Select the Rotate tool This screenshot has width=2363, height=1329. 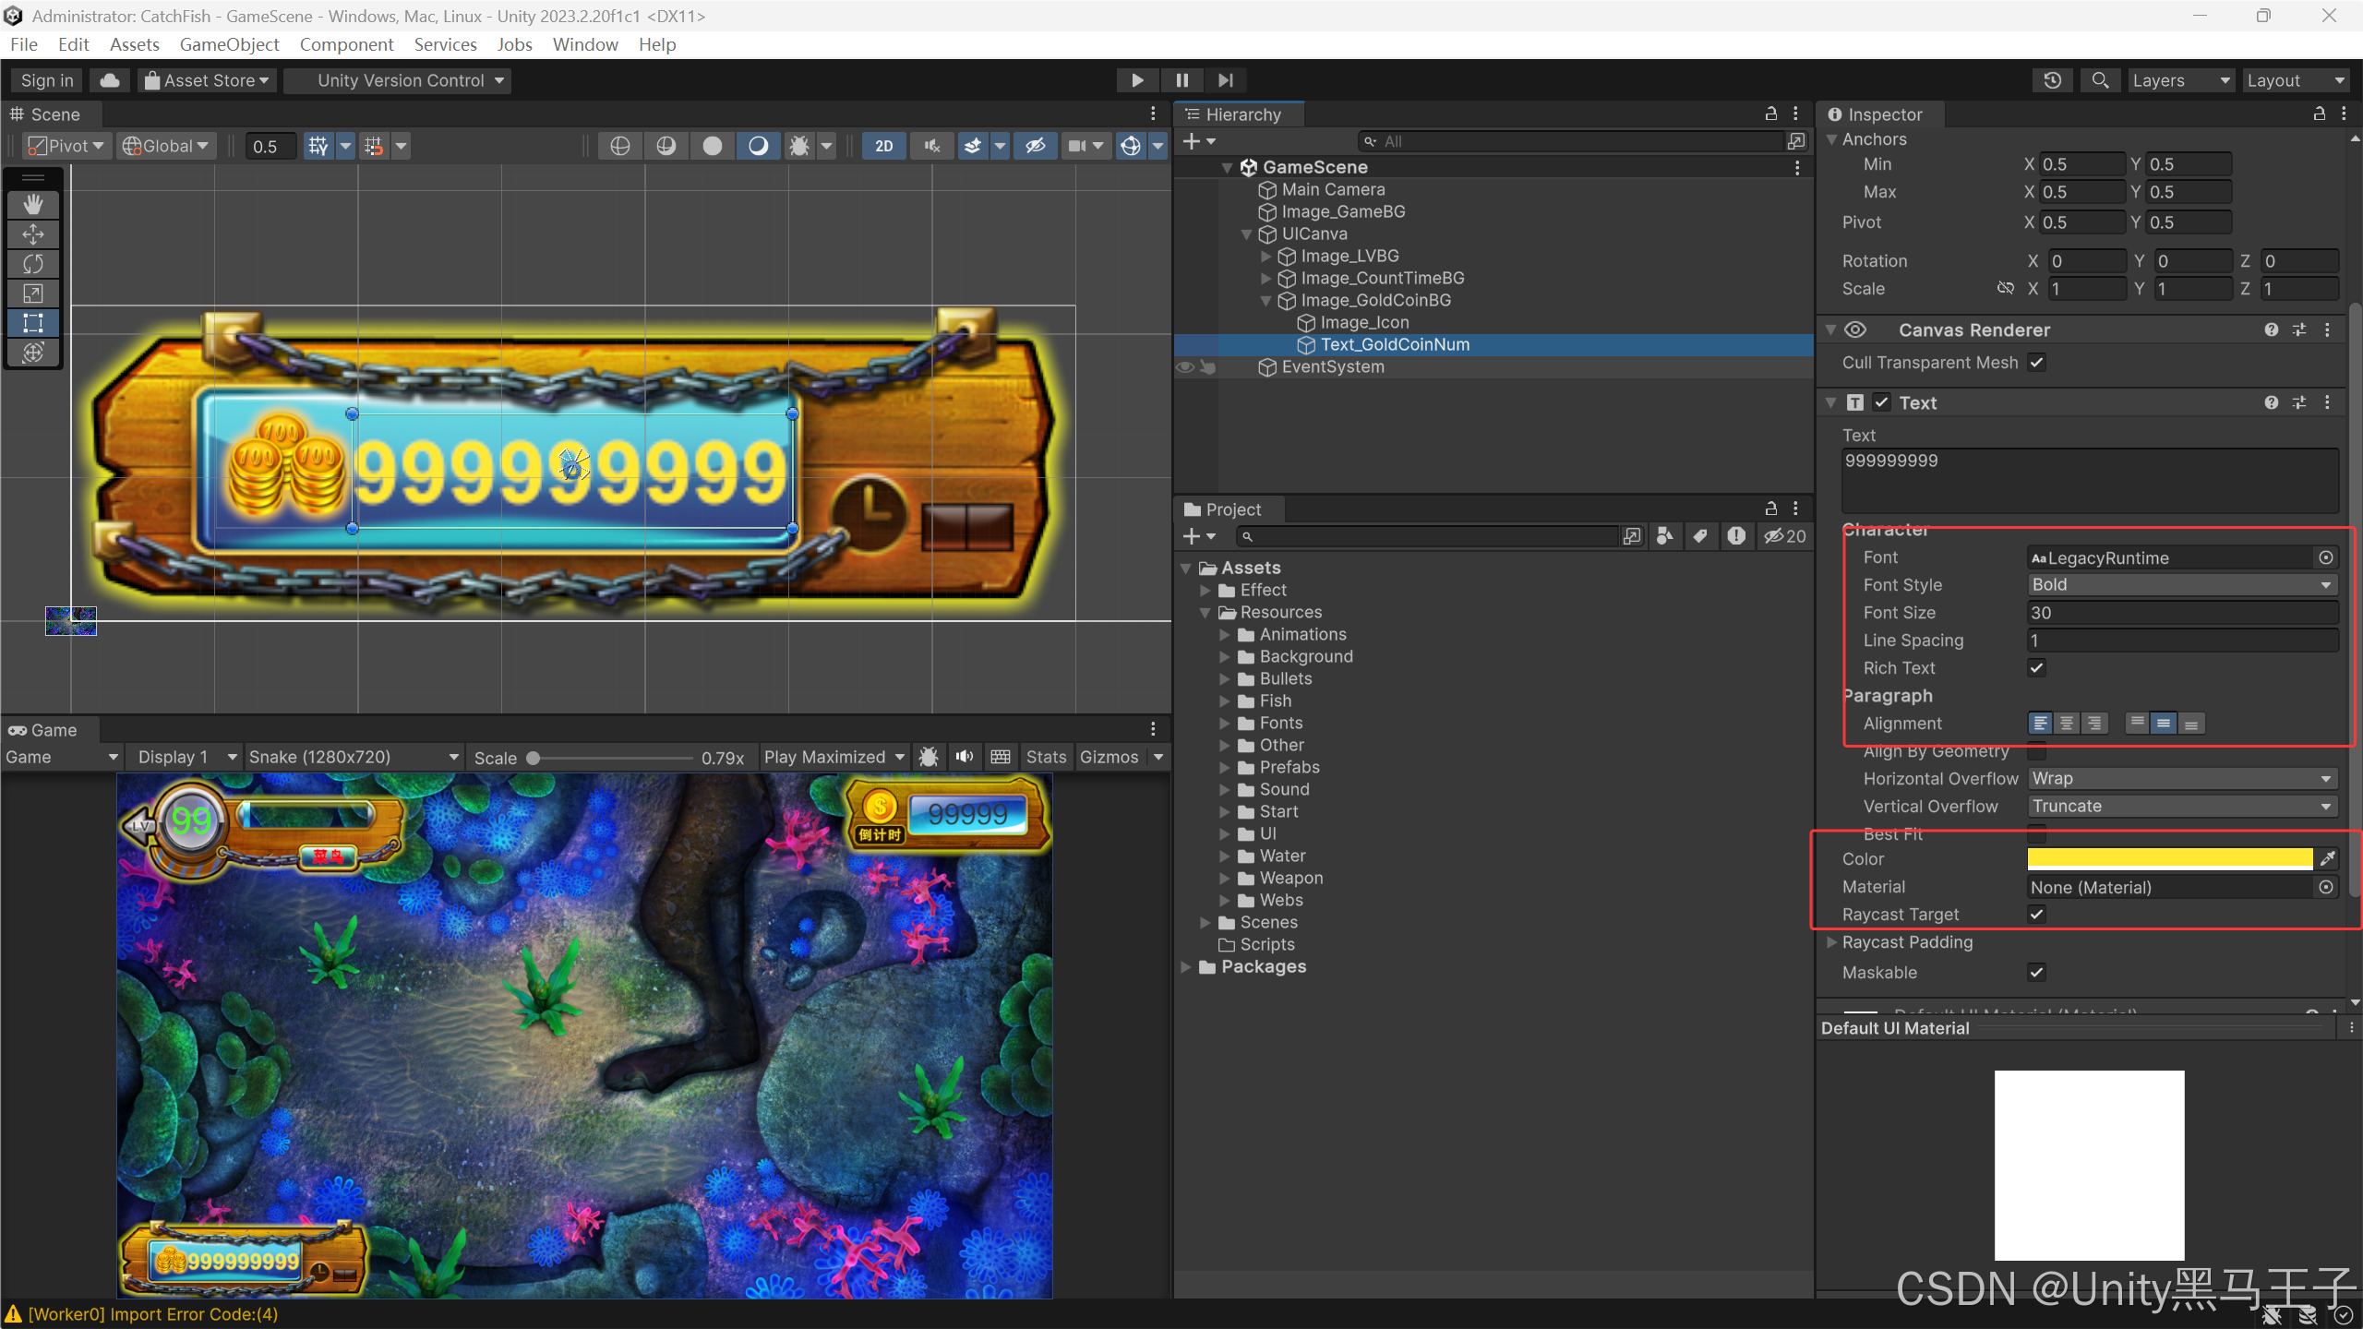click(33, 264)
